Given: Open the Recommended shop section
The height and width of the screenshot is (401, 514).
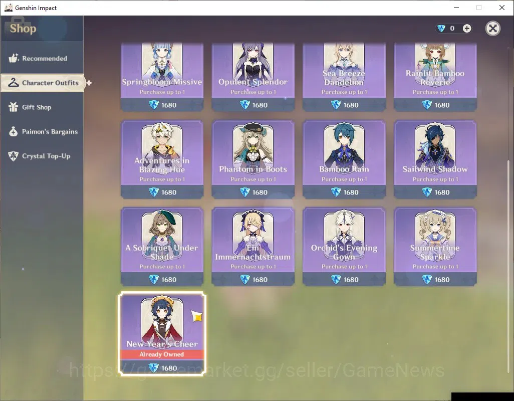Looking at the screenshot, I should click(x=42, y=58).
